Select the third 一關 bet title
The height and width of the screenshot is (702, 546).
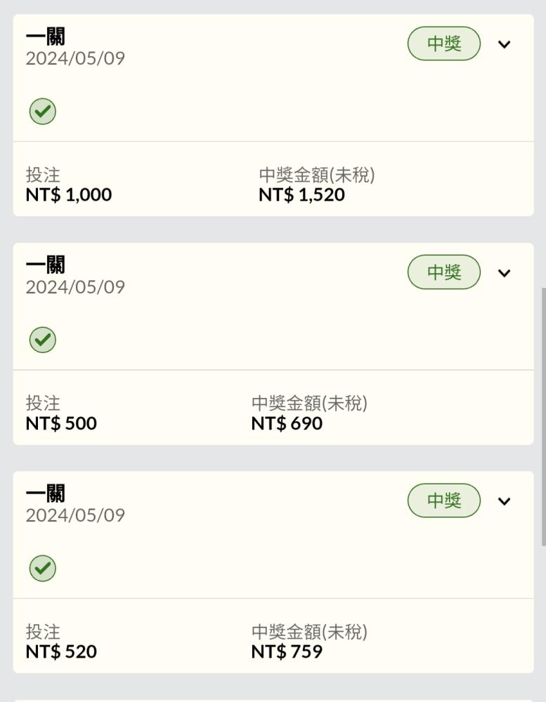tap(45, 494)
